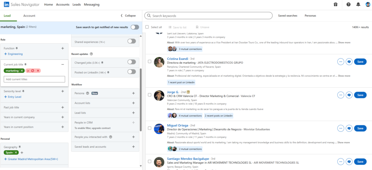Image resolution: width=372 pixels, height=170 pixels.
Task: Select Miguel Ortega's checkbox
Action: [149, 128]
